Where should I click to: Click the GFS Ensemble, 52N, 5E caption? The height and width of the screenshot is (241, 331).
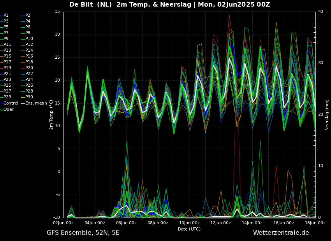(83, 233)
